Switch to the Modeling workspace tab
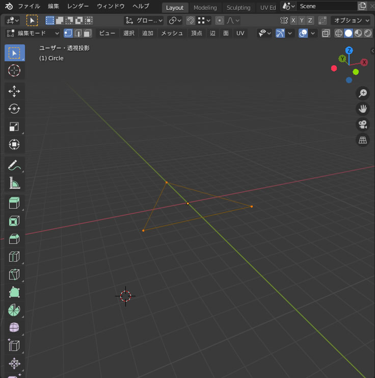The image size is (375, 378). (x=205, y=8)
